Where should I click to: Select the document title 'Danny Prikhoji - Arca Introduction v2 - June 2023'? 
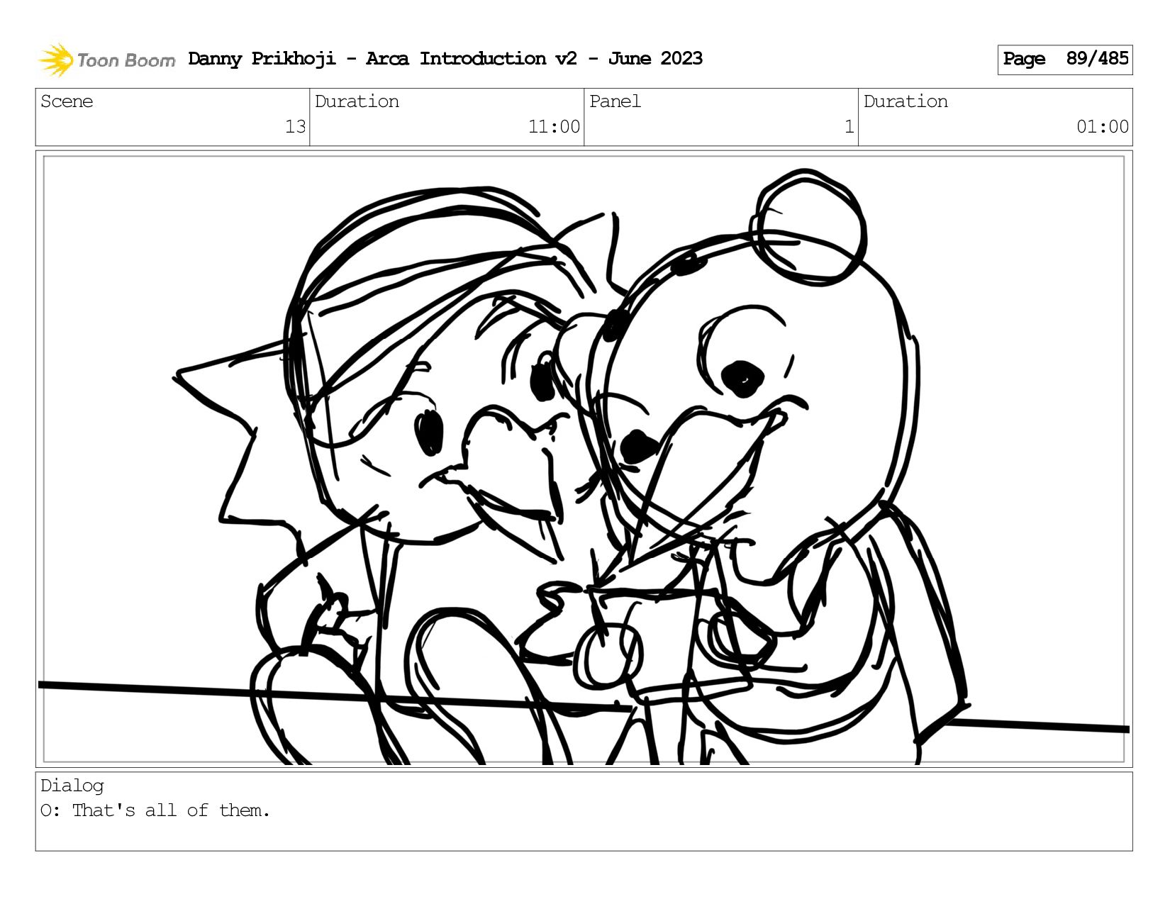pos(445,59)
